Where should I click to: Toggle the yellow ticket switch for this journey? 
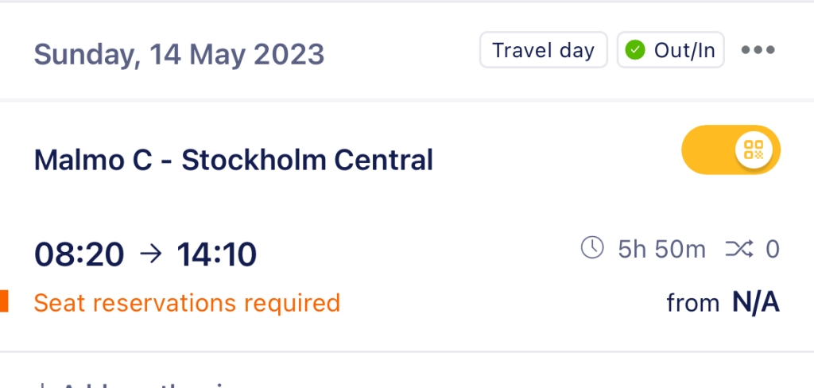[x=731, y=149]
